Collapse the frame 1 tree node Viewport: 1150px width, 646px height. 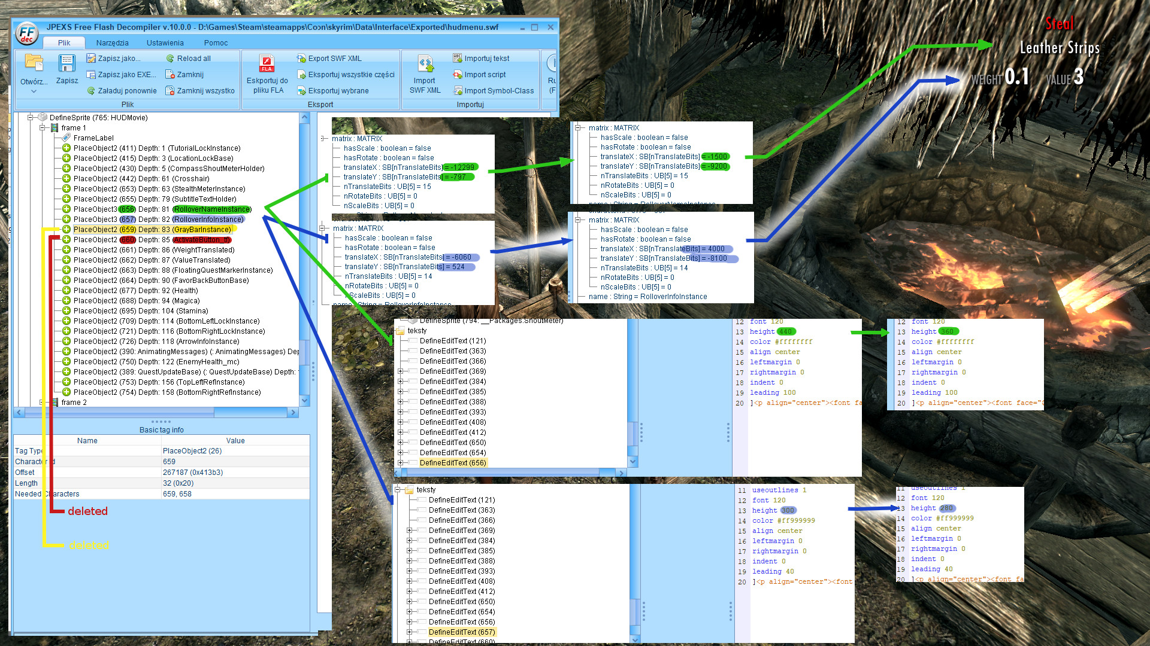[43, 128]
